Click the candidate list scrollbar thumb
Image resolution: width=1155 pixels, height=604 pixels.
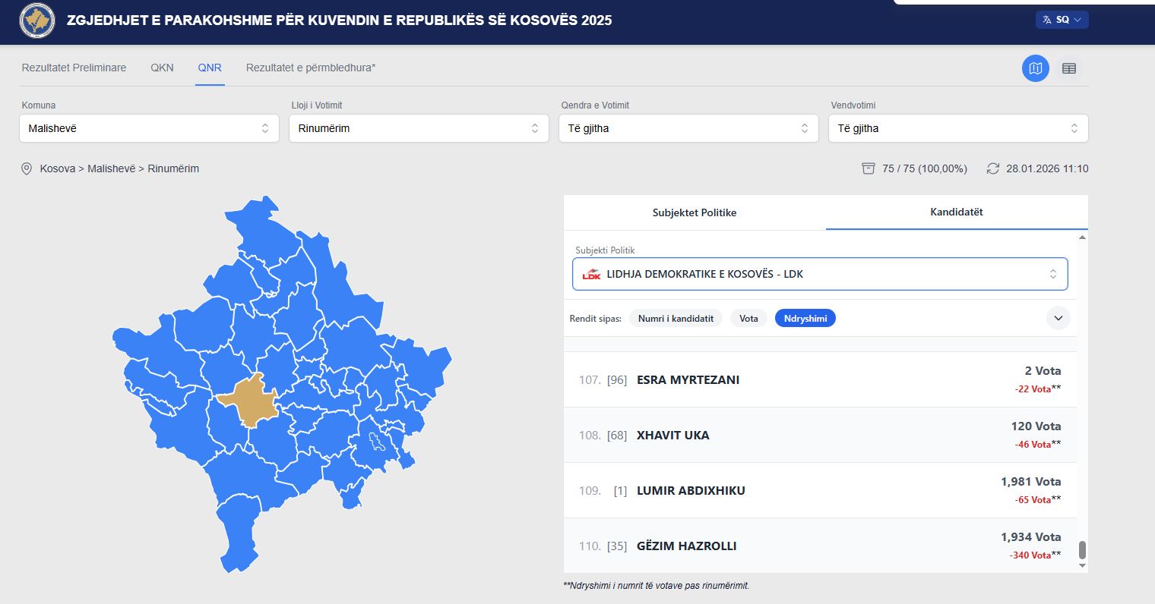tap(1082, 549)
